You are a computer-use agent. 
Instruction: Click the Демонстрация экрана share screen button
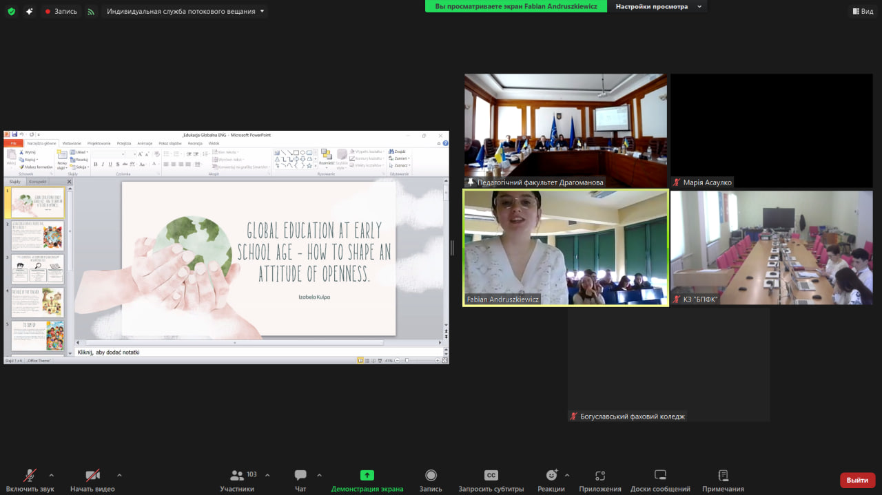point(367,480)
